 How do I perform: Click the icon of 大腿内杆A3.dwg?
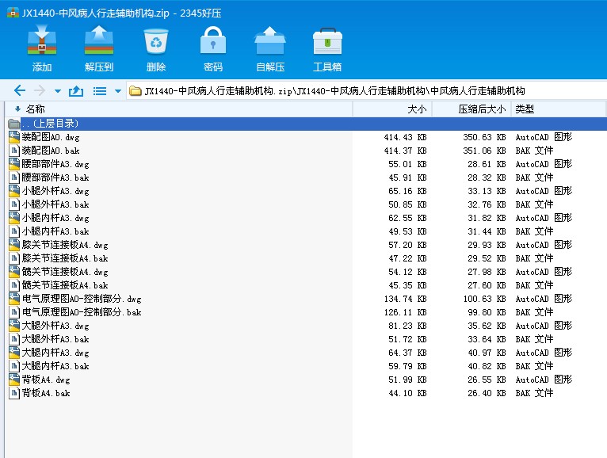[x=14, y=353]
